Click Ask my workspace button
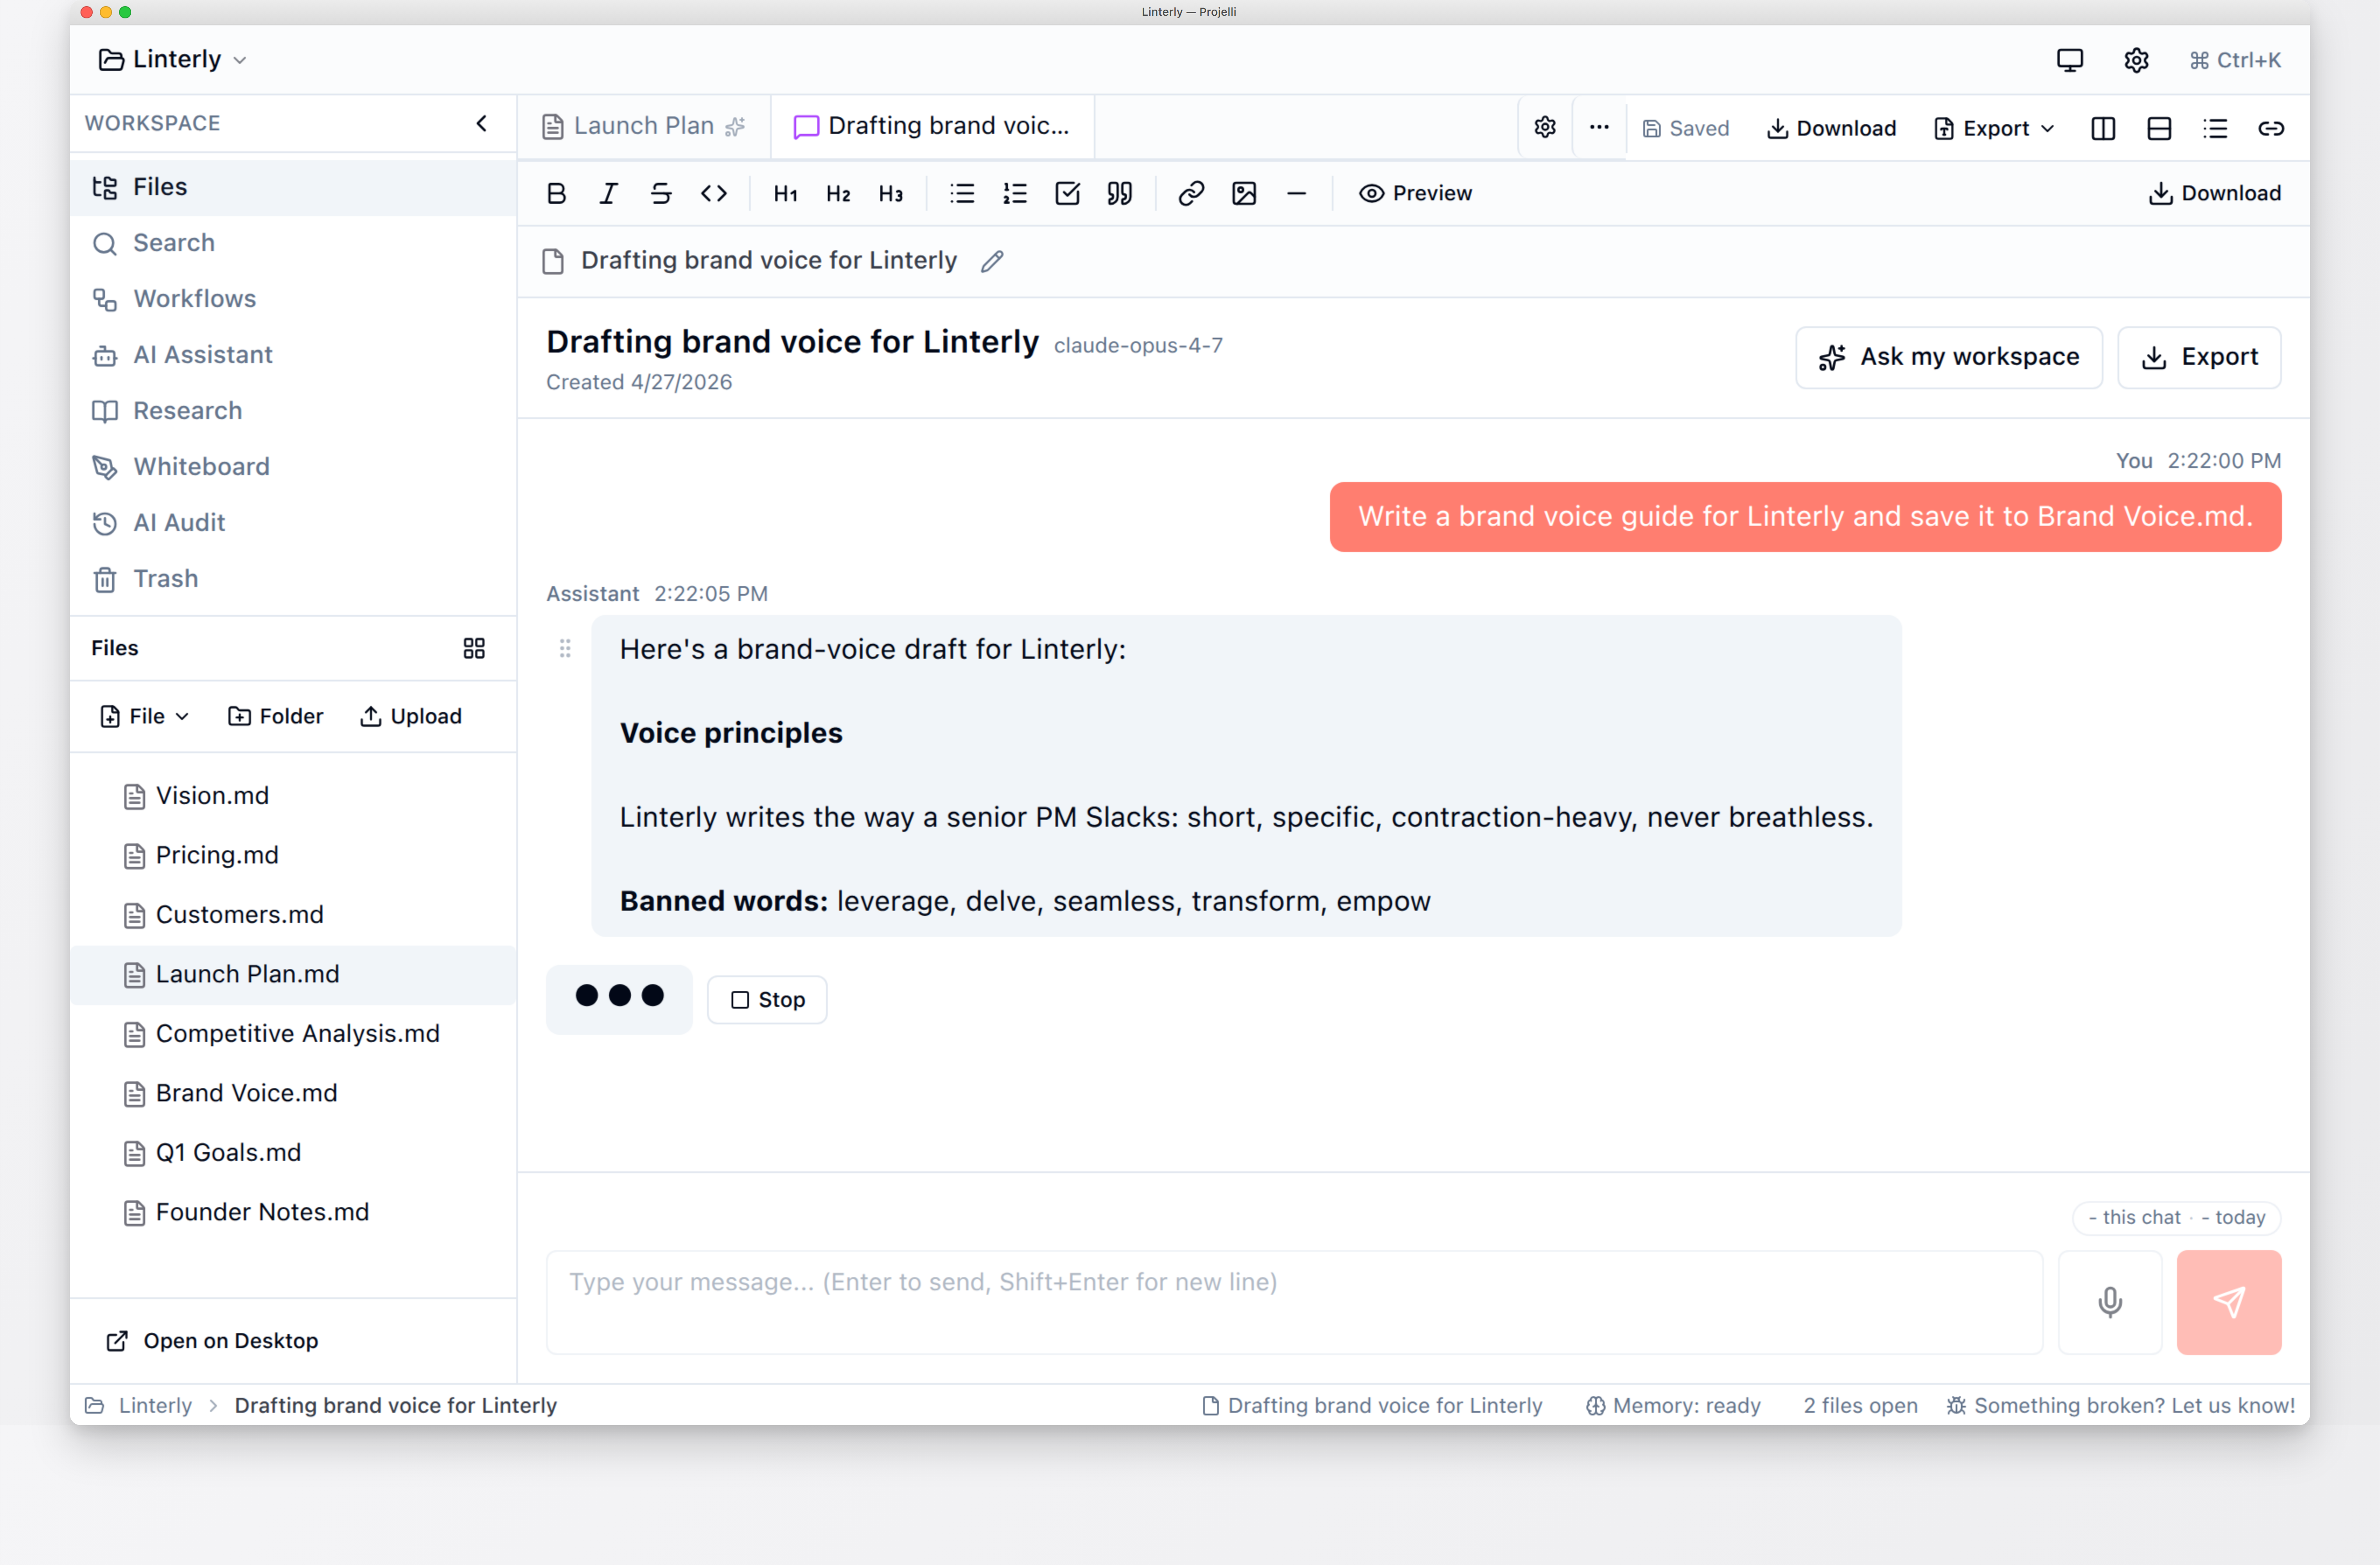 [x=1949, y=357]
